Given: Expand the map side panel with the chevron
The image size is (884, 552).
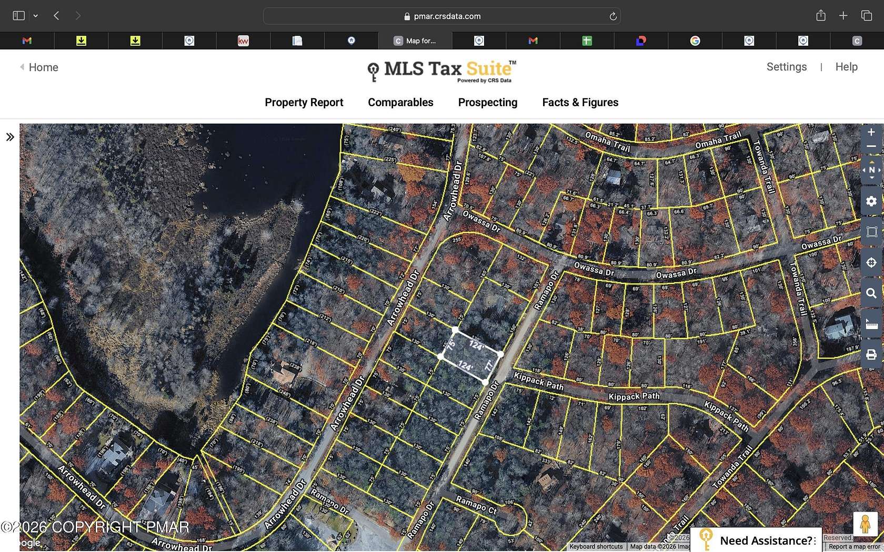Looking at the screenshot, I should [10, 137].
